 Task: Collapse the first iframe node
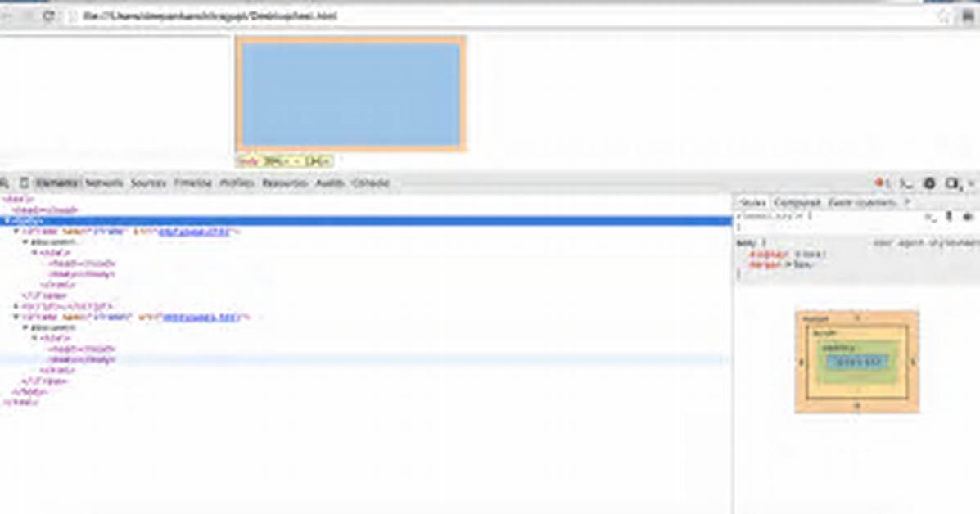(x=16, y=231)
